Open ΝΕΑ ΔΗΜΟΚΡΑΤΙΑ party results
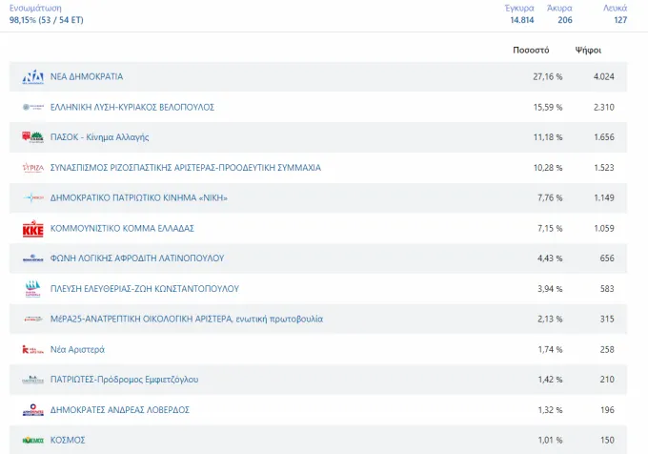The height and width of the screenshot is (454, 648). point(87,76)
